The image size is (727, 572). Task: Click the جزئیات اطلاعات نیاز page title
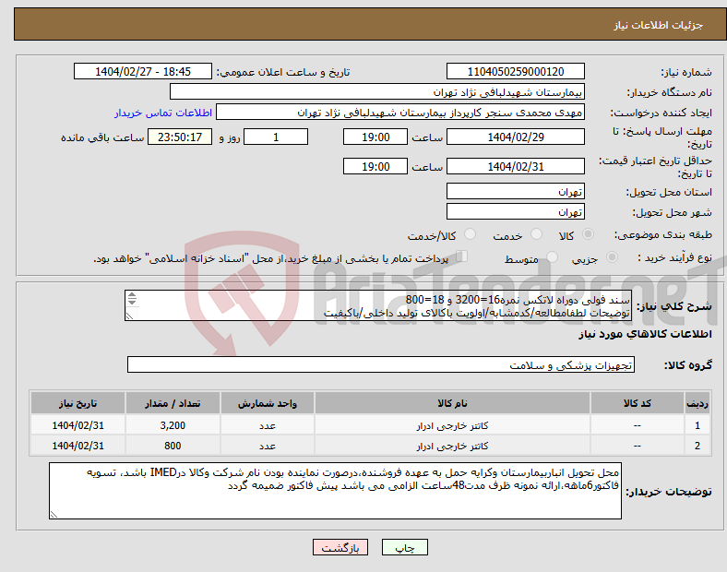coord(659,25)
